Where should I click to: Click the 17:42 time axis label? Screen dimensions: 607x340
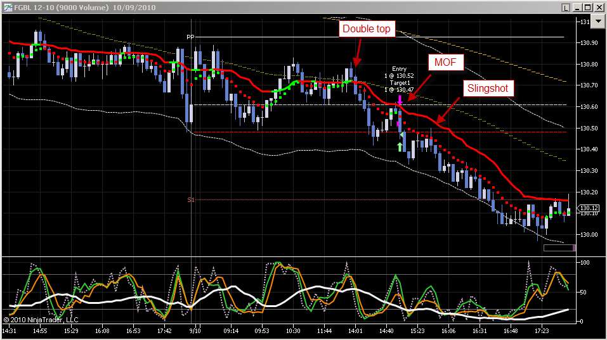[164, 331]
